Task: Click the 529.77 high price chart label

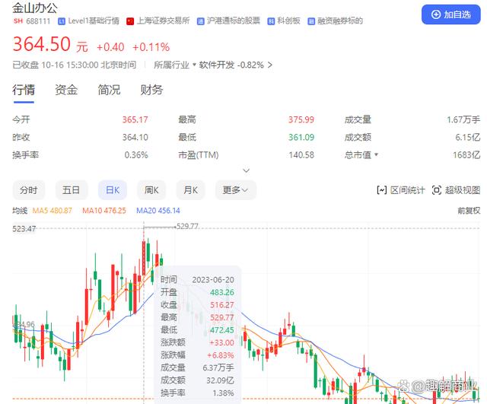Action: (x=187, y=227)
